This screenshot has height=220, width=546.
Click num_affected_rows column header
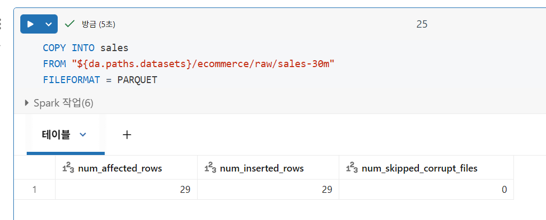click(120, 168)
